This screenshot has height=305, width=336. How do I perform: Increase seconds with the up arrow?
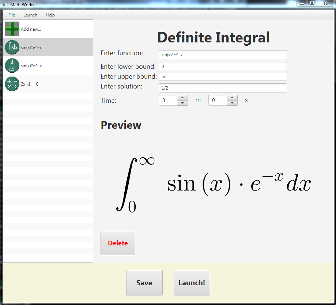232,98
